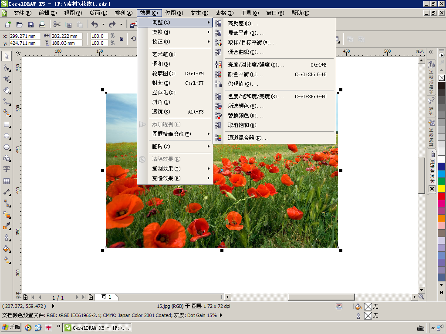
Task: Select the Freehand drawing tool
Action: 7,102
